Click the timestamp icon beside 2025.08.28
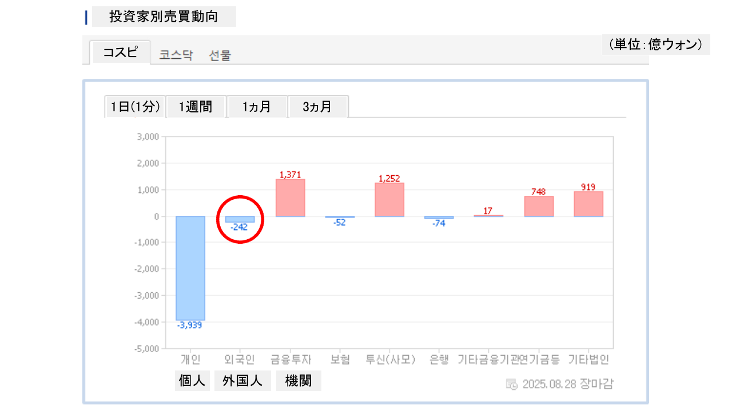 point(512,384)
